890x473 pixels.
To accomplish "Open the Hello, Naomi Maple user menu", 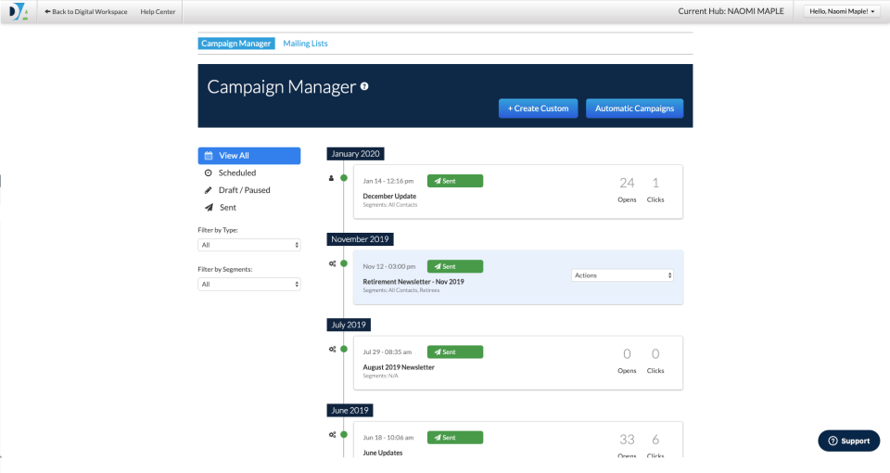I will click(842, 11).
